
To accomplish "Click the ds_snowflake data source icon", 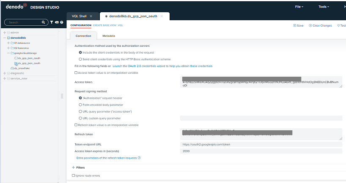I will (12, 68).
